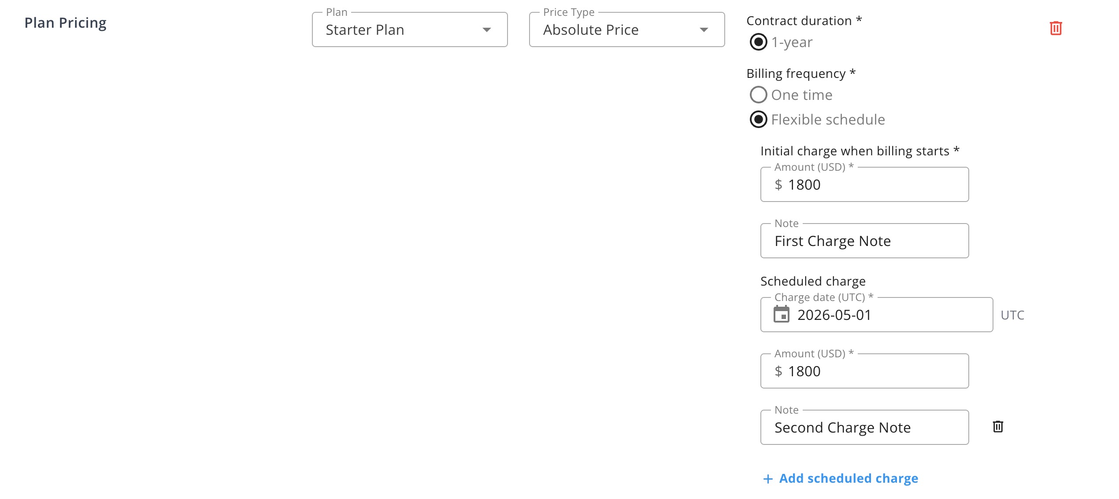
Task: Click the Plan Pricing section heading
Action: pos(65,23)
